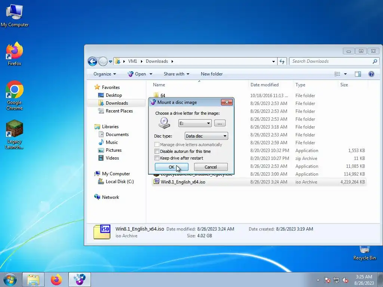Confirm mount with OK button
The width and height of the screenshot is (383, 287).
point(171,167)
